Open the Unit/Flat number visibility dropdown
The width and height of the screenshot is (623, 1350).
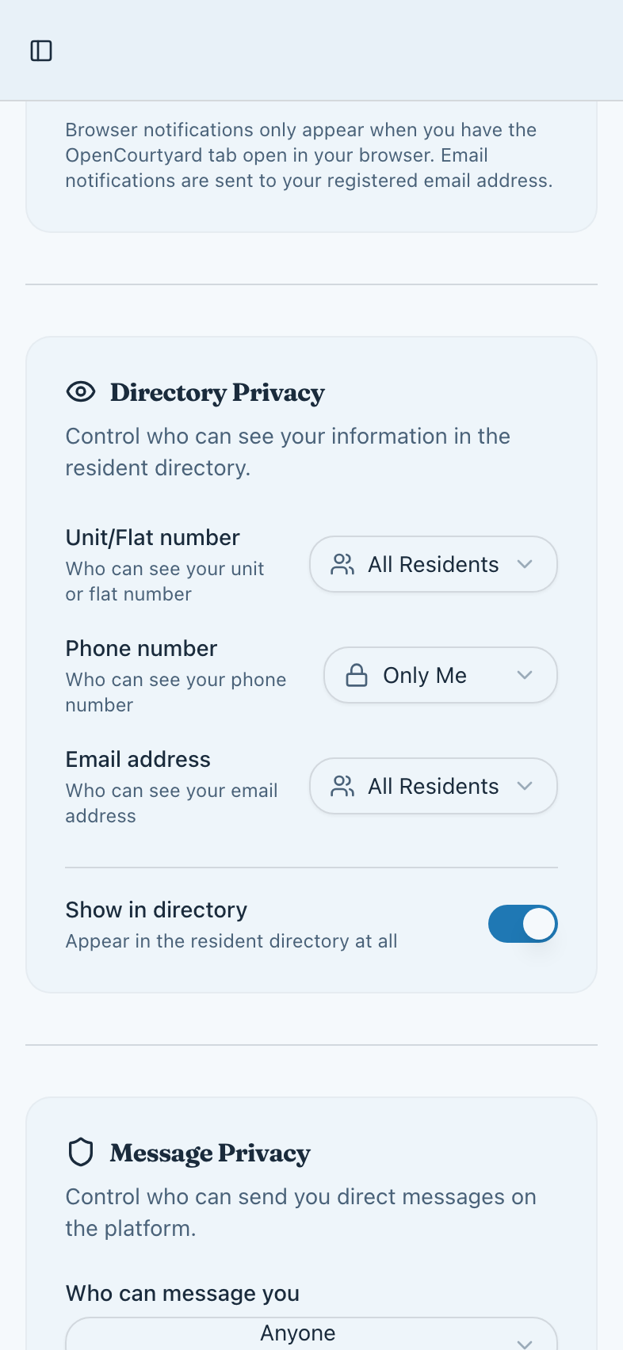point(433,563)
